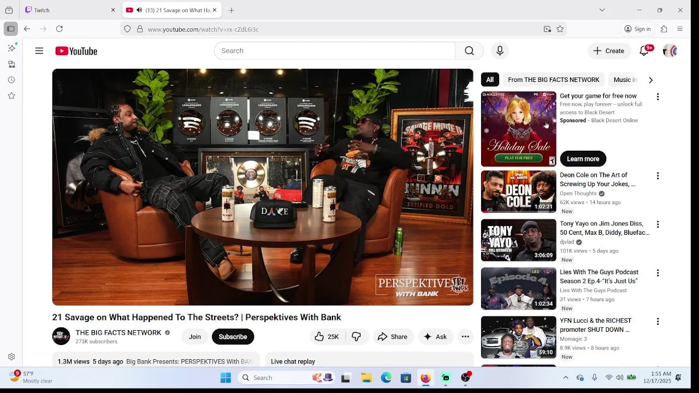Image resolution: width=699 pixels, height=393 pixels.
Task: Open the browser extensions icon
Action: coord(664,29)
